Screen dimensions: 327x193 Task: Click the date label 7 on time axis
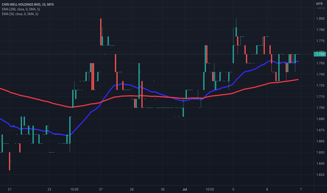pos(301,189)
